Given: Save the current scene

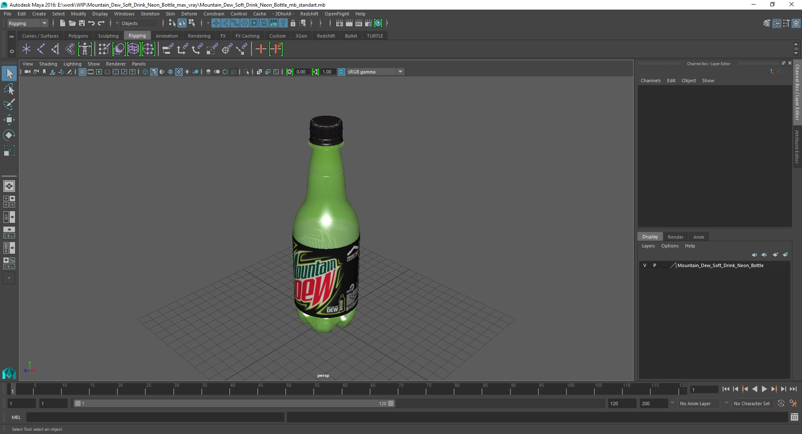Looking at the screenshot, I should pyautogui.click(x=82, y=23).
